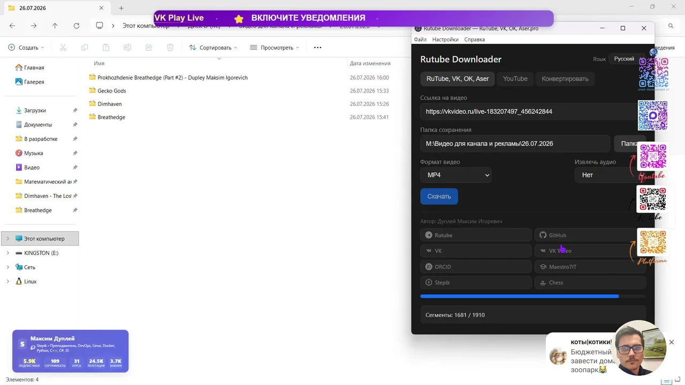Click the Сегменты: 1681 / 1910 status text

coord(455,315)
